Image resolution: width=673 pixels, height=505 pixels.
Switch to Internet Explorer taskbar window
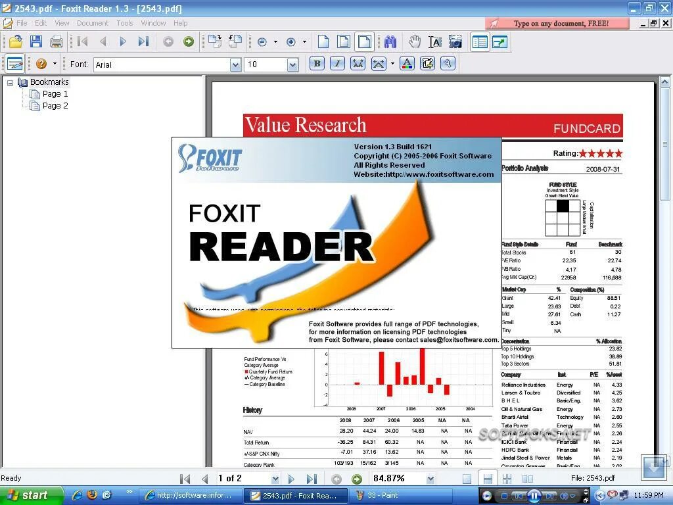(x=191, y=496)
